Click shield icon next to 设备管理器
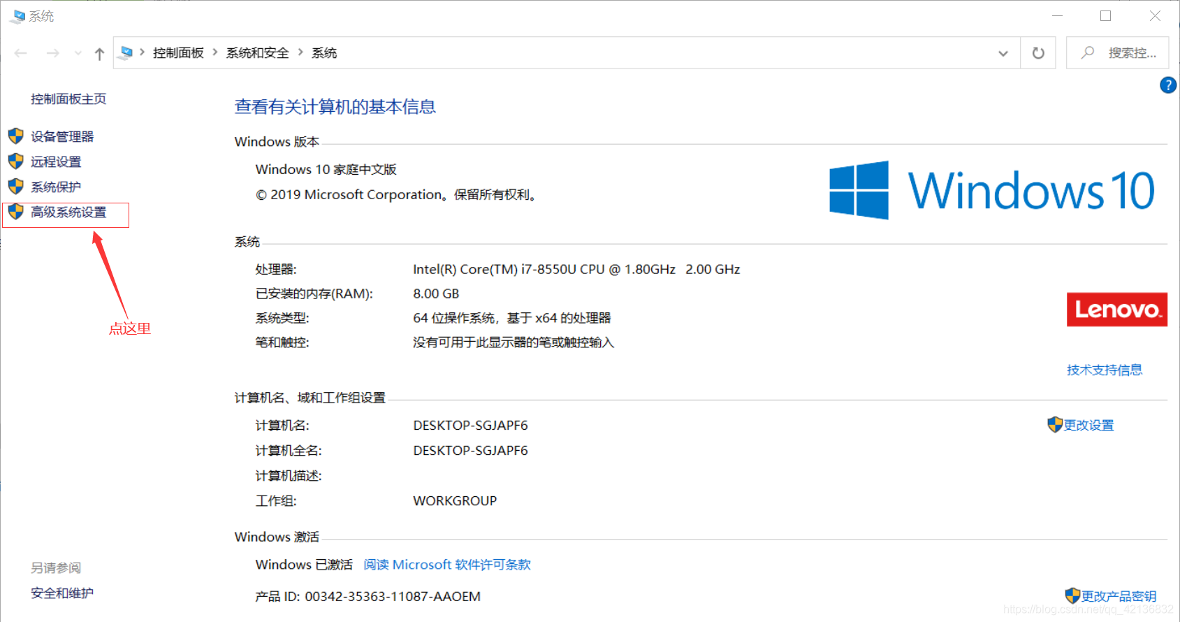The image size is (1180, 622). [x=16, y=136]
